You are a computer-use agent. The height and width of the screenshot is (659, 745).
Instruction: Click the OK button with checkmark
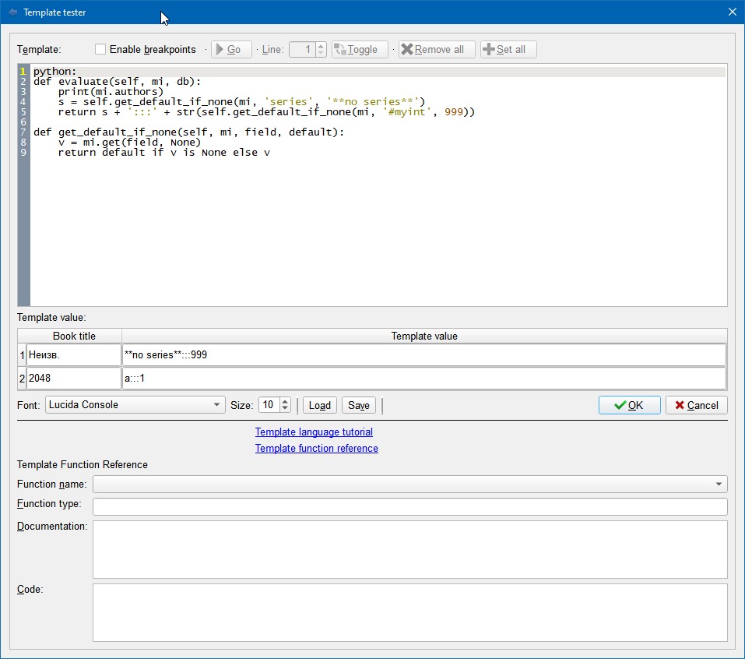click(x=629, y=405)
